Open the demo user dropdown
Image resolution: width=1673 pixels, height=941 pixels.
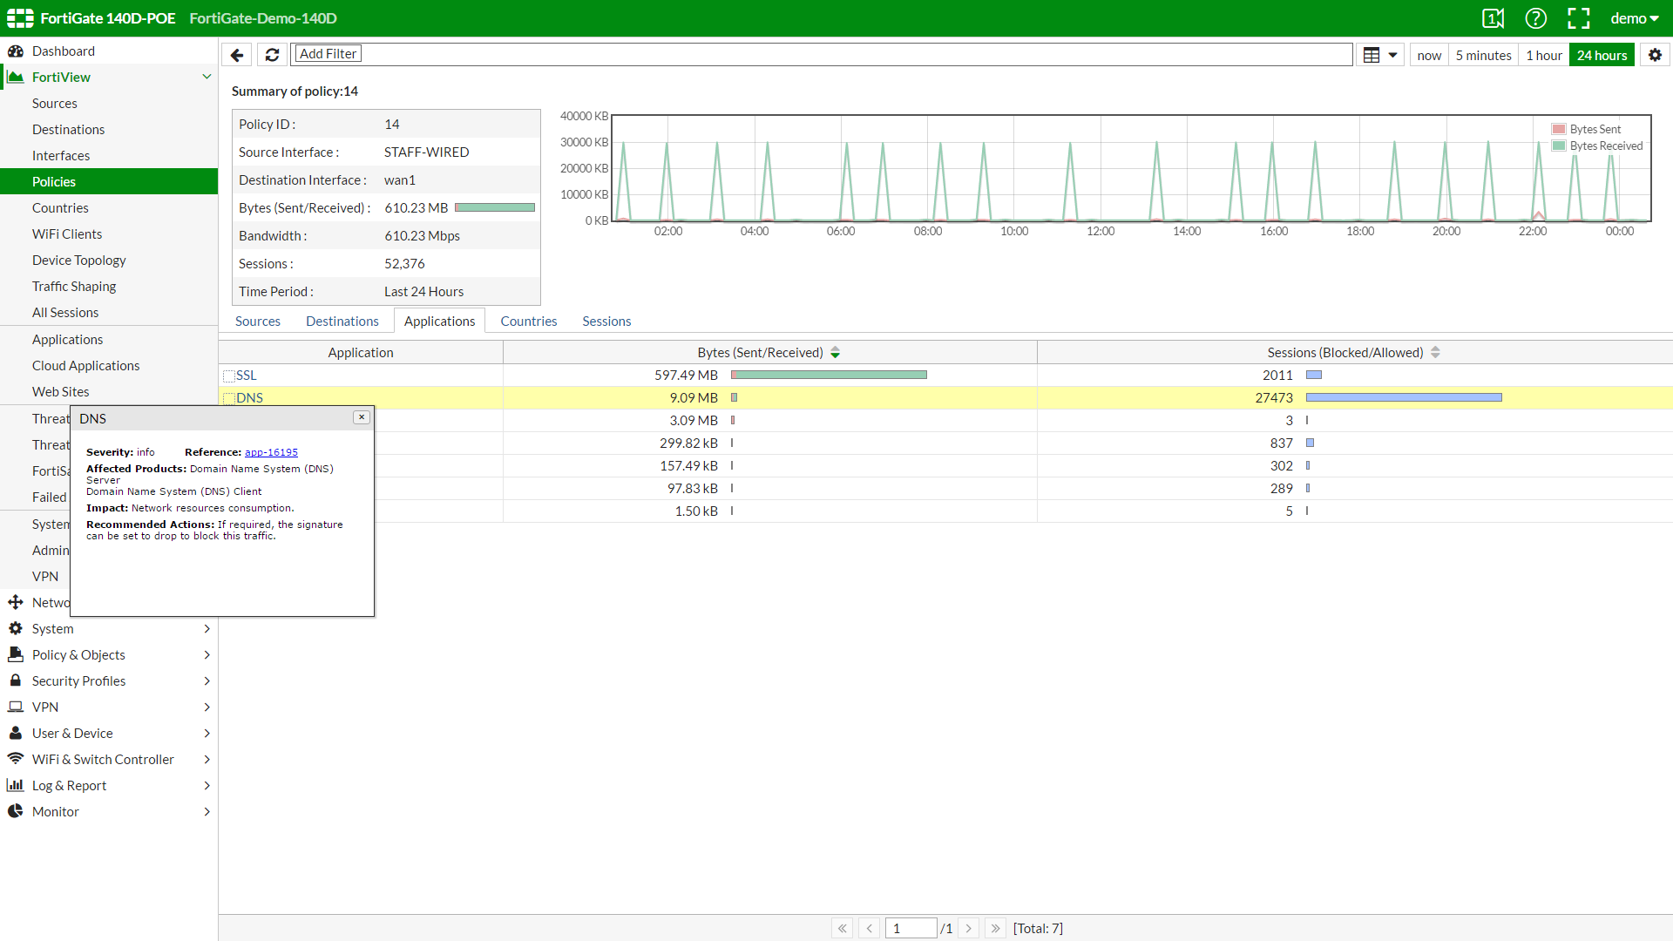pyautogui.click(x=1634, y=18)
